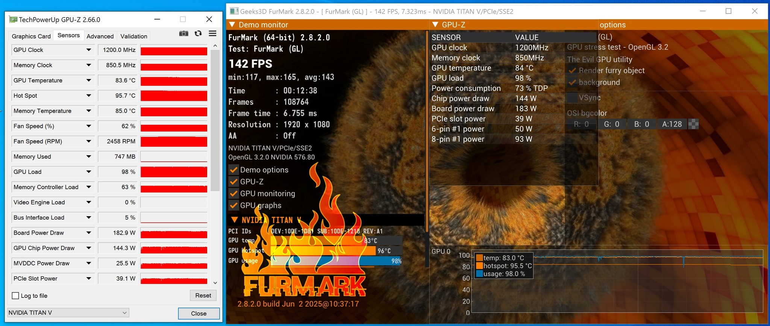Open the Video Engine Load dropdown
The image size is (770, 326).
coord(89,202)
